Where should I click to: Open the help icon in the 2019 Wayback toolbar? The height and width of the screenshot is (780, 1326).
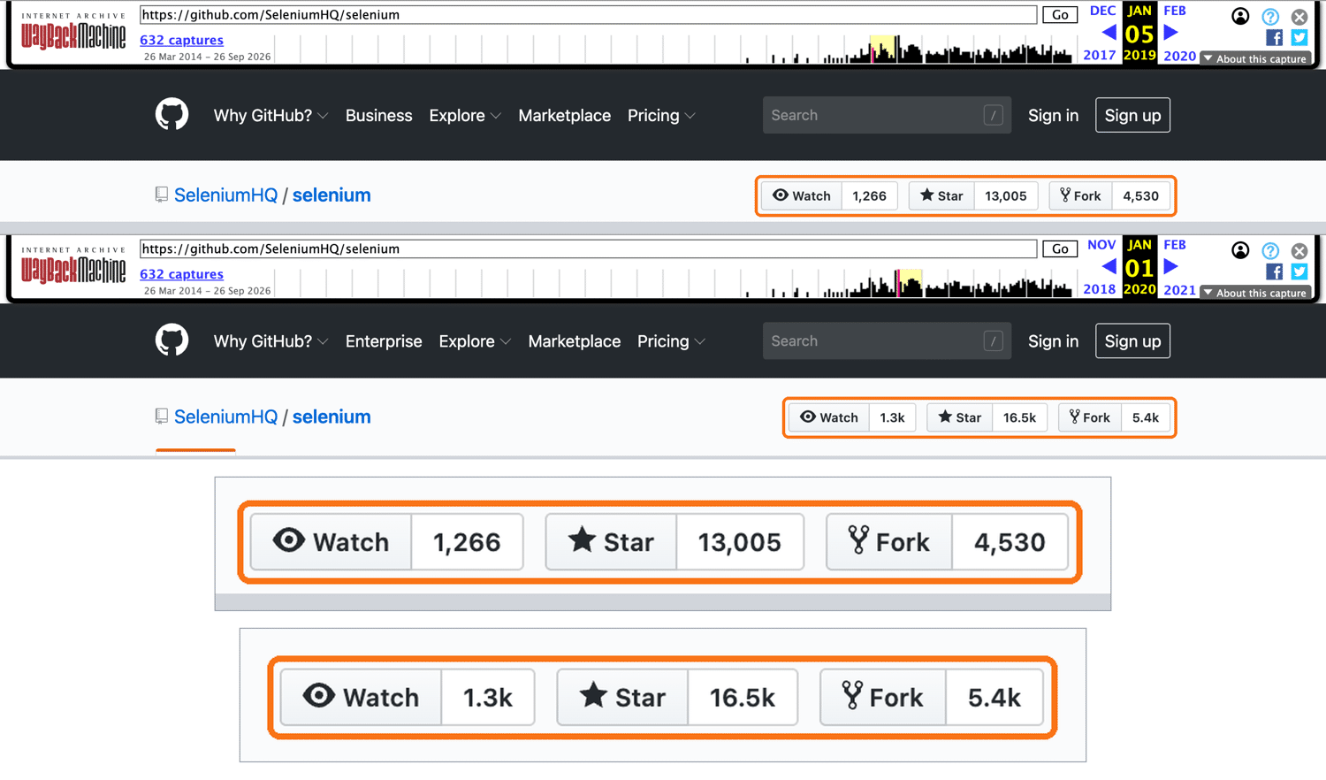(x=1270, y=16)
